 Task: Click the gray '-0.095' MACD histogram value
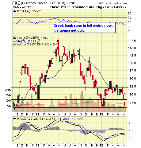(x=77, y=119)
